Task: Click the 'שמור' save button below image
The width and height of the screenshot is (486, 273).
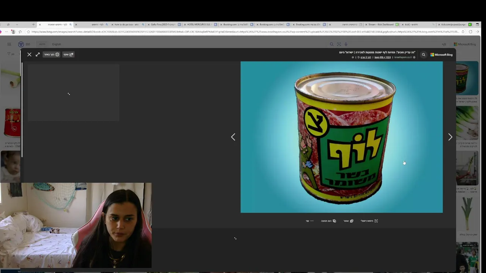Action: (x=348, y=221)
